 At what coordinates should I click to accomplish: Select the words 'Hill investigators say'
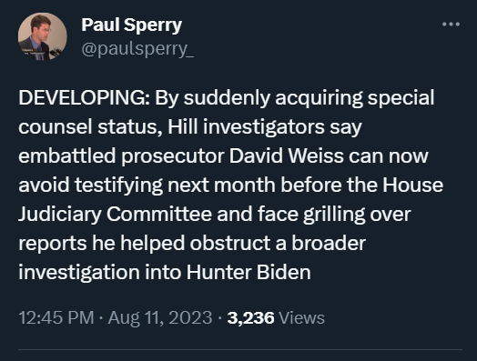(265, 127)
